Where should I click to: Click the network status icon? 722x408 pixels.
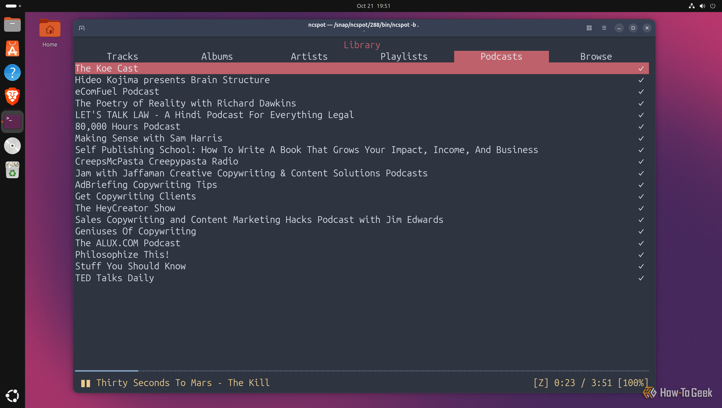(692, 6)
